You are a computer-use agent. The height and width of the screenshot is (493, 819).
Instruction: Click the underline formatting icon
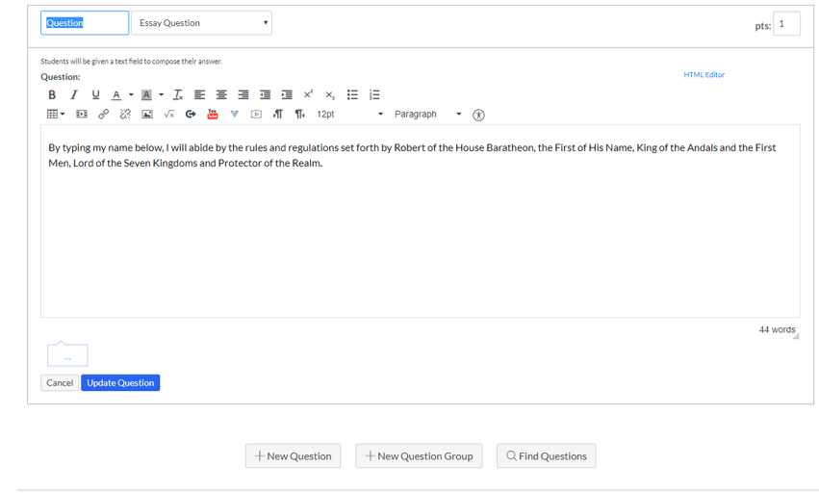point(95,95)
